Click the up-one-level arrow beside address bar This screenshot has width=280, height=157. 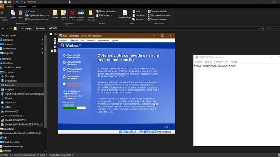pyautogui.click(x=11, y=28)
